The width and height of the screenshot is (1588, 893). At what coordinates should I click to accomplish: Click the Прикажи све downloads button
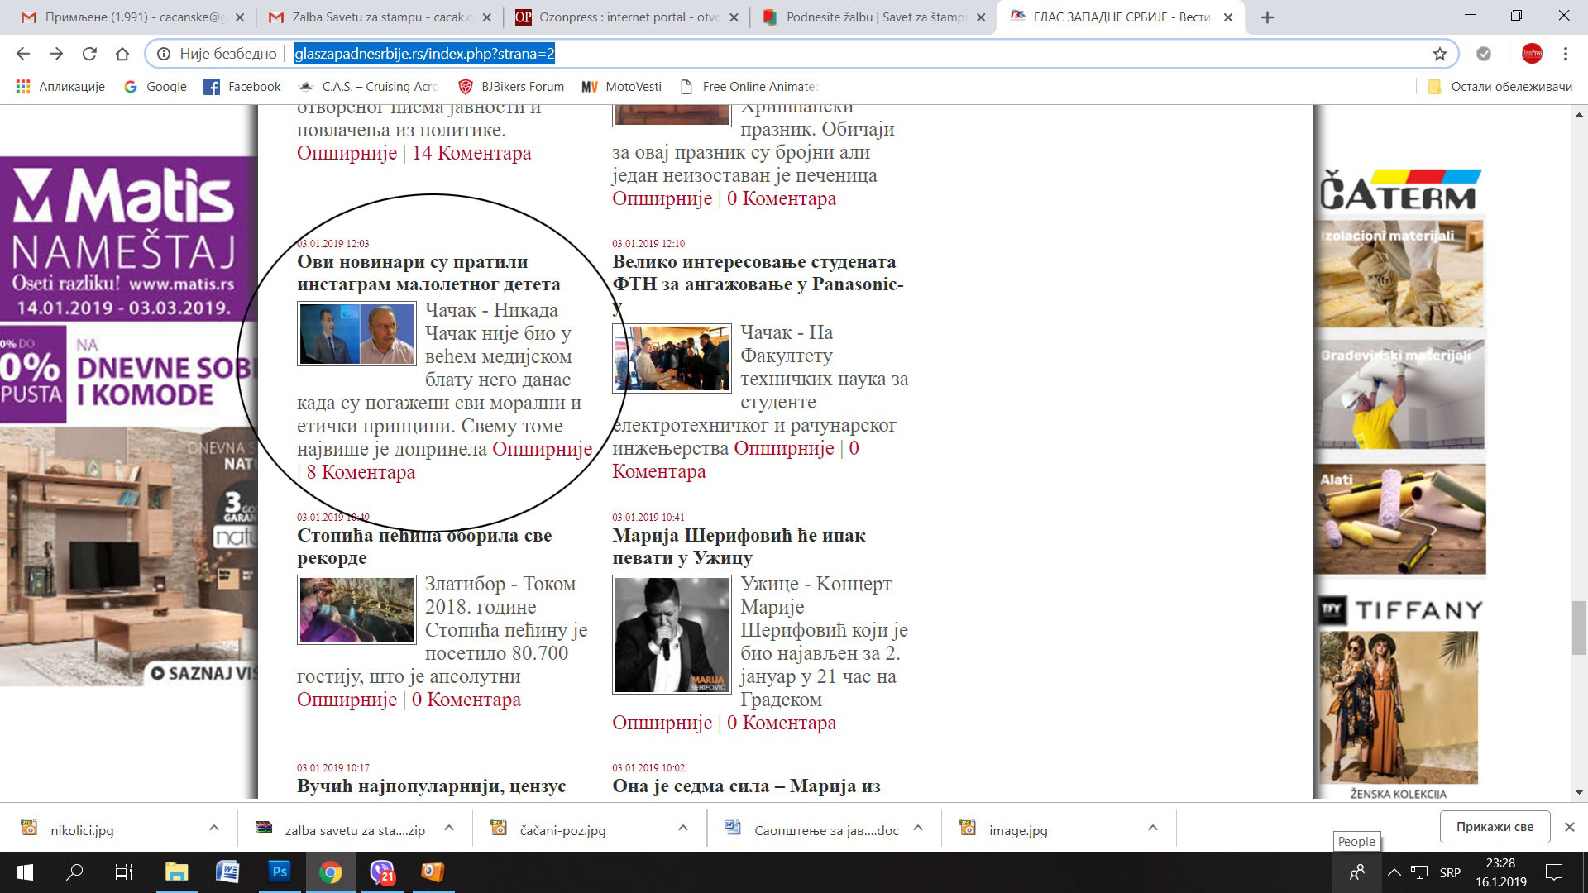pyautogui.click(x=1495, y=827)
